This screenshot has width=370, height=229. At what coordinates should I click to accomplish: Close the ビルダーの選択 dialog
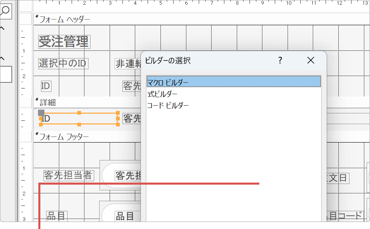310,61
